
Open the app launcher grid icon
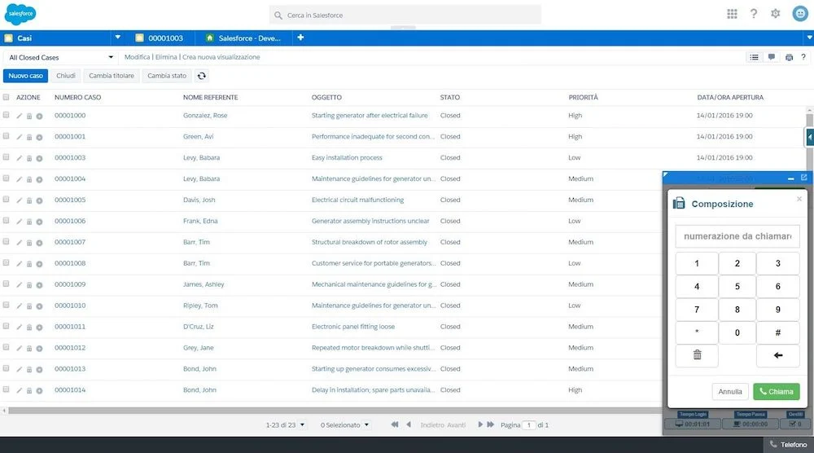coord(732,14)
